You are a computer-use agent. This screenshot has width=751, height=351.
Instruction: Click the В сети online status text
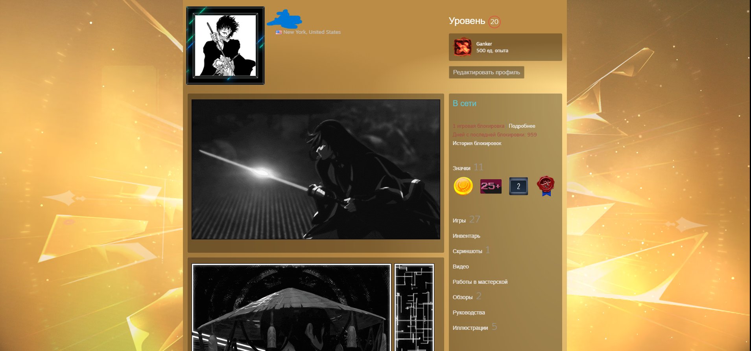point(465,103)
